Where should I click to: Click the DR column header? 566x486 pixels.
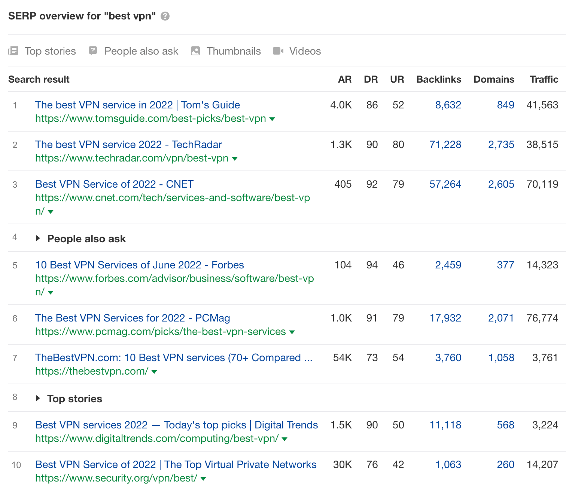371,79
